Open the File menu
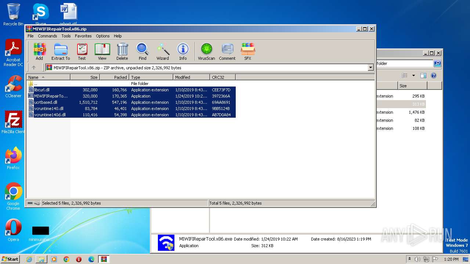The width and height of the screenshot is (470, 264). tap(30, 36)
